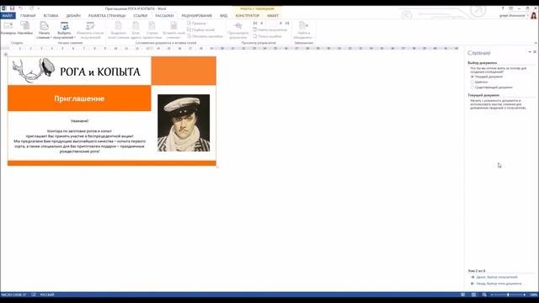Click the zoom percentage in status bar

(533, 295)
